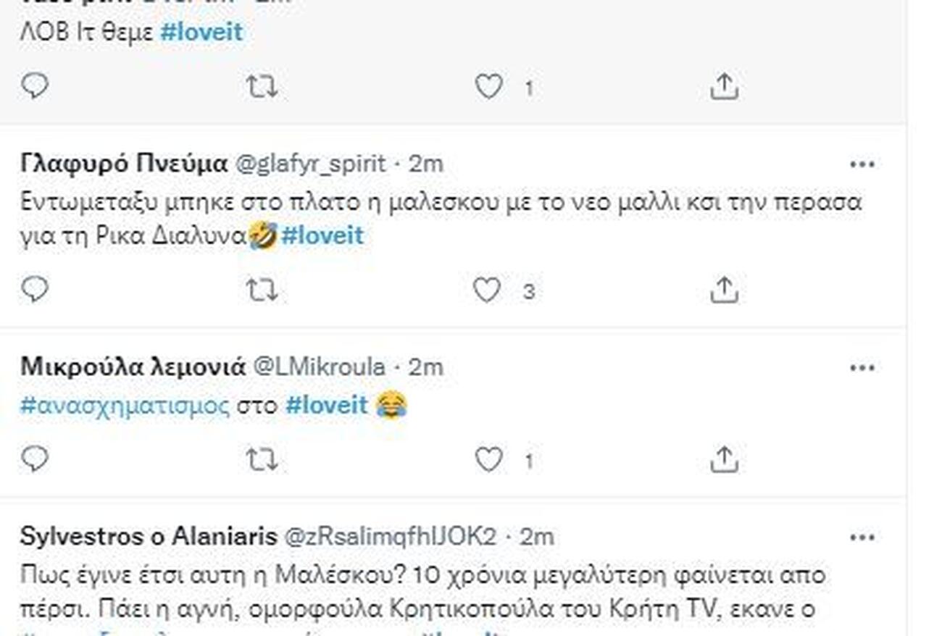This screenshot has height=636, width=942.
Task: Share the Μικρούλα λεμονιά tweet
Action: 723,461
